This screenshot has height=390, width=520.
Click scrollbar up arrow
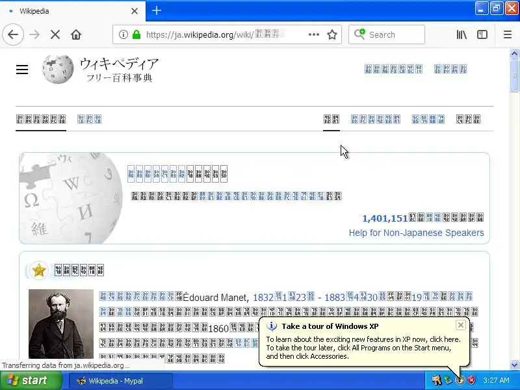(514, 54)
